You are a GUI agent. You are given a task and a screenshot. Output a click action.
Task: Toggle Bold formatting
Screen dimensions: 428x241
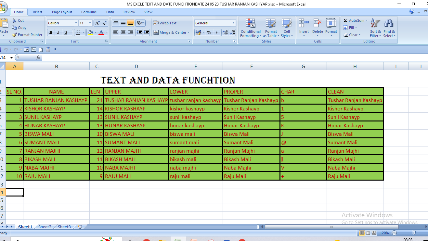[51, 32]
